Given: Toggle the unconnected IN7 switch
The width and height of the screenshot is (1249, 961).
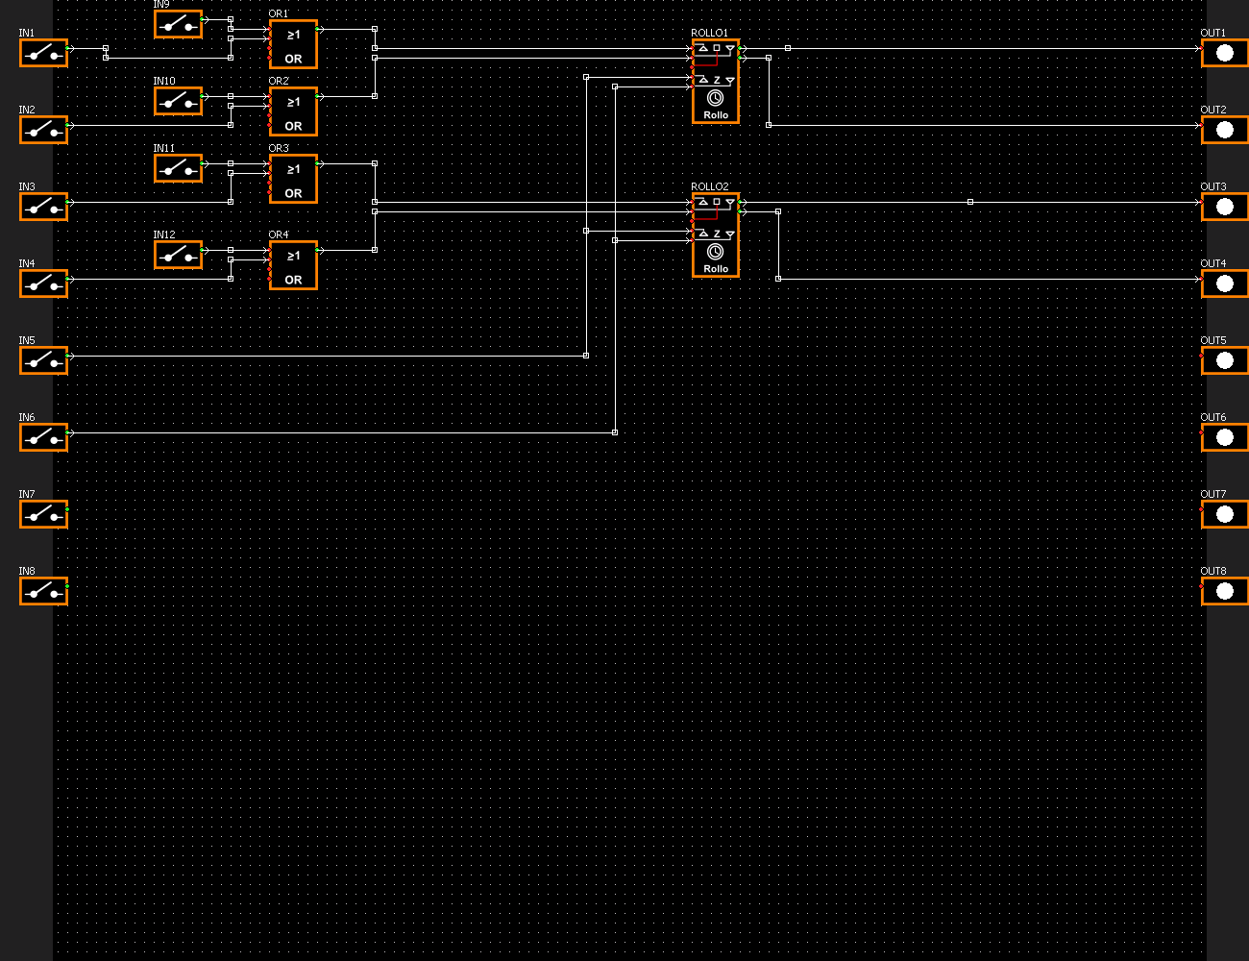Looking at the screenshot, I should pos(43,514).
